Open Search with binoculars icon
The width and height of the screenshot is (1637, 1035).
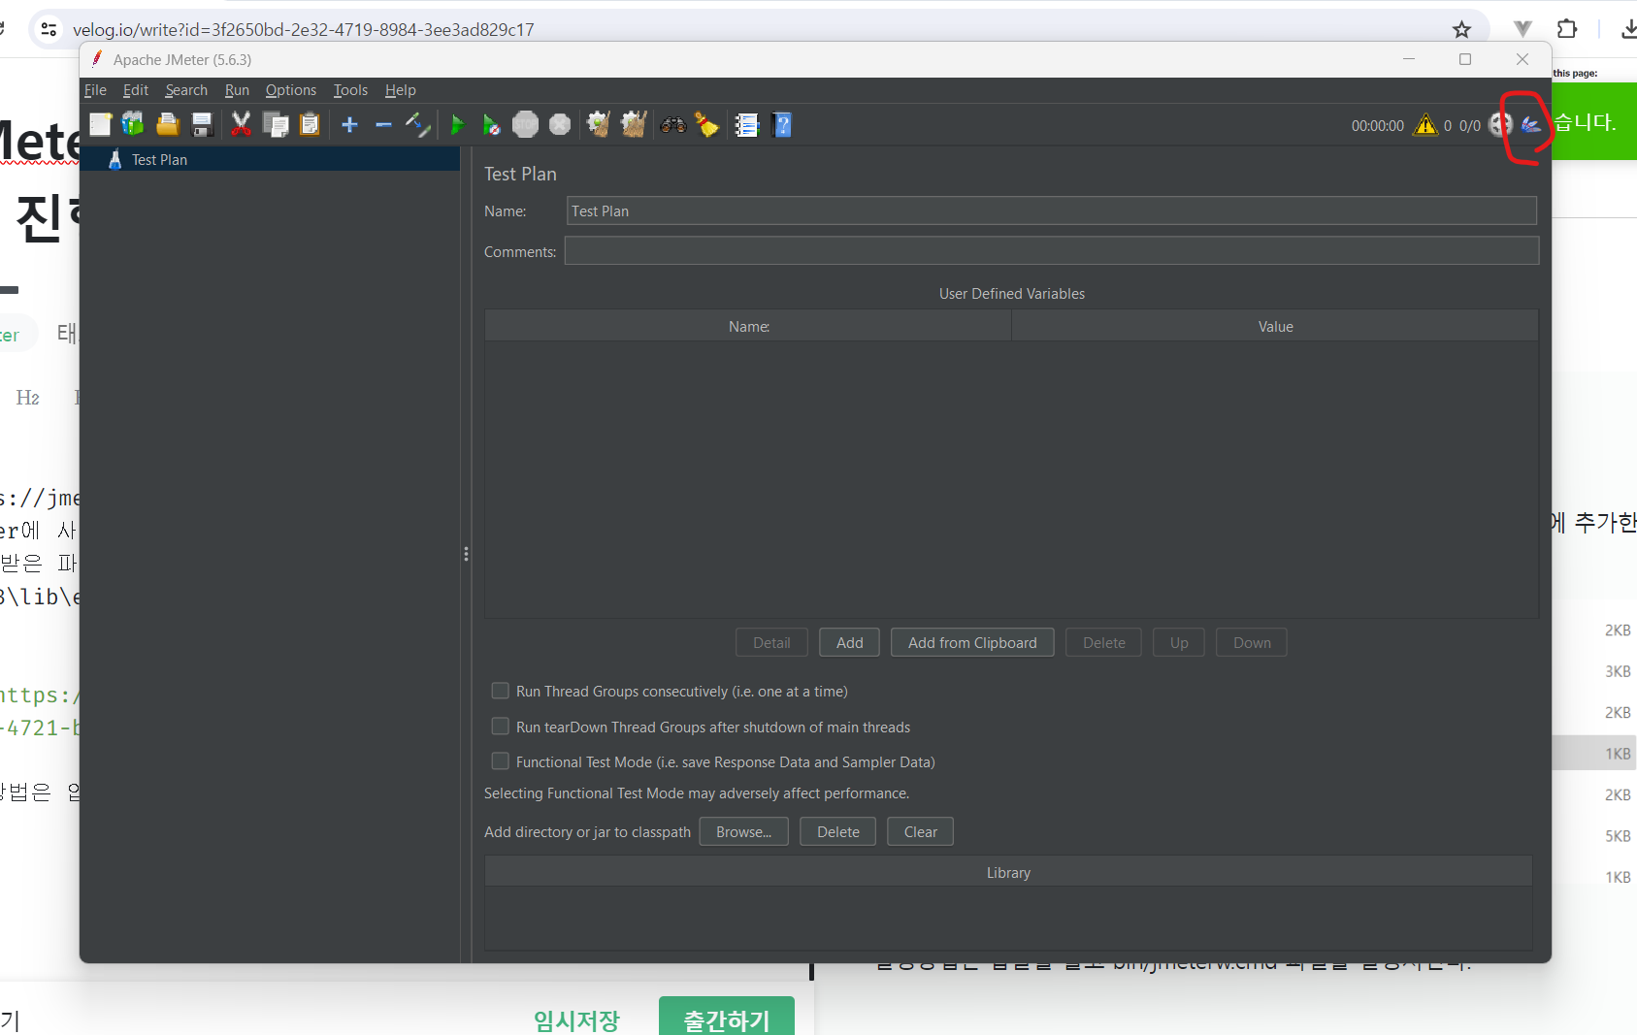pyautogui.click(x=673, y=124)
